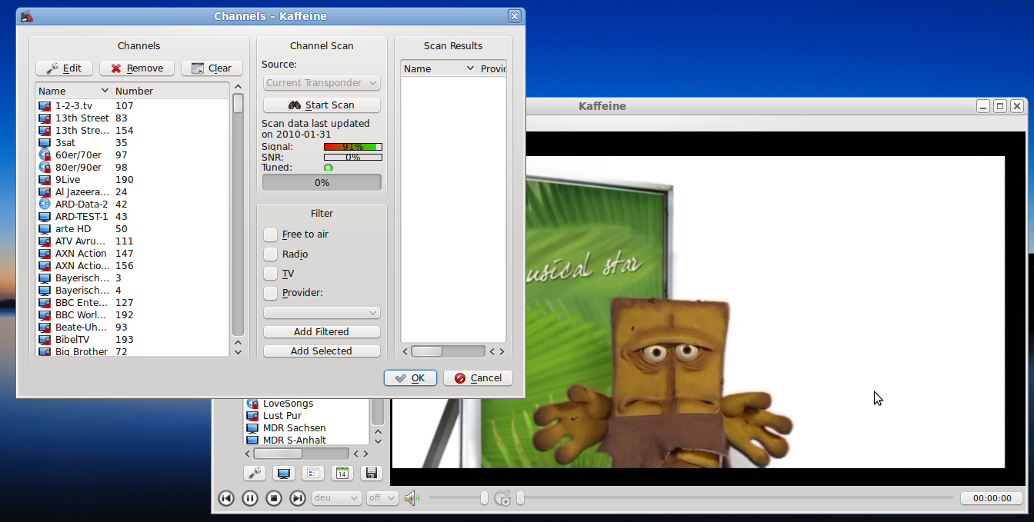Click the locked radio icon beside 80er/90er
The image size is (1034, 522).
pos(45,168)
